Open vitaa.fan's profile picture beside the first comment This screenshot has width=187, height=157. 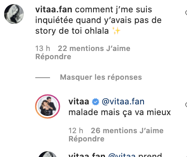[x=14, y=14]
